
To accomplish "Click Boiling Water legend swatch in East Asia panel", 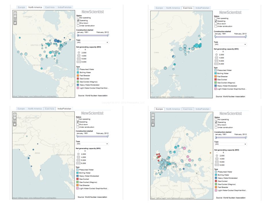I will click(x=216, y=73).
